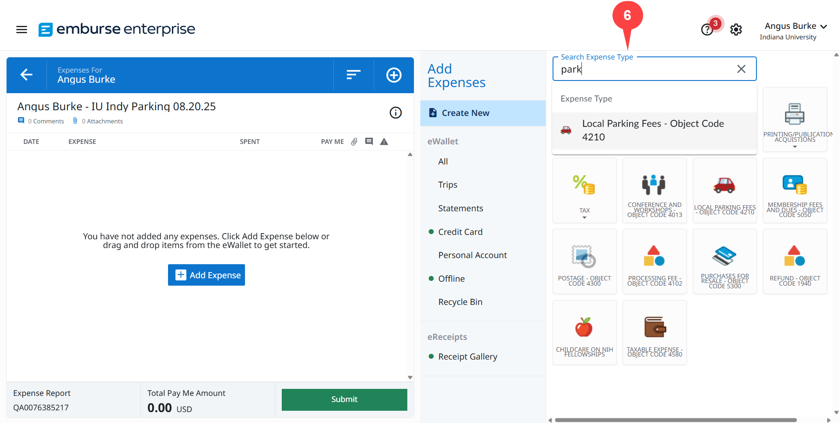Image resolution: width=840 pixels, height=423 pixels.
Task: Open the report info icon
Action: click(395, 113)
